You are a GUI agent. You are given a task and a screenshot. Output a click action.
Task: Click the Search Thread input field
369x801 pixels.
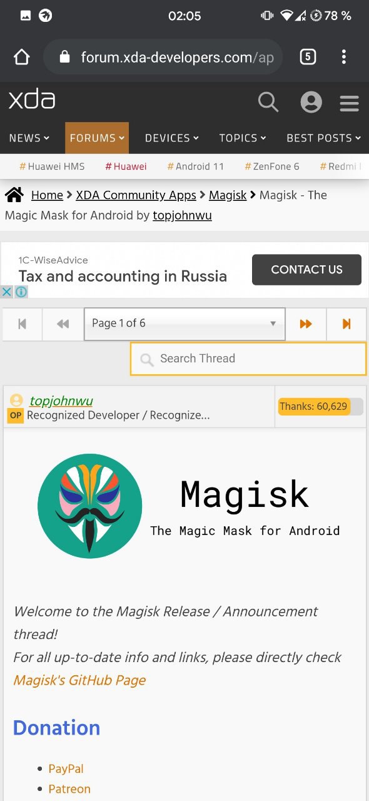(248, 359)
